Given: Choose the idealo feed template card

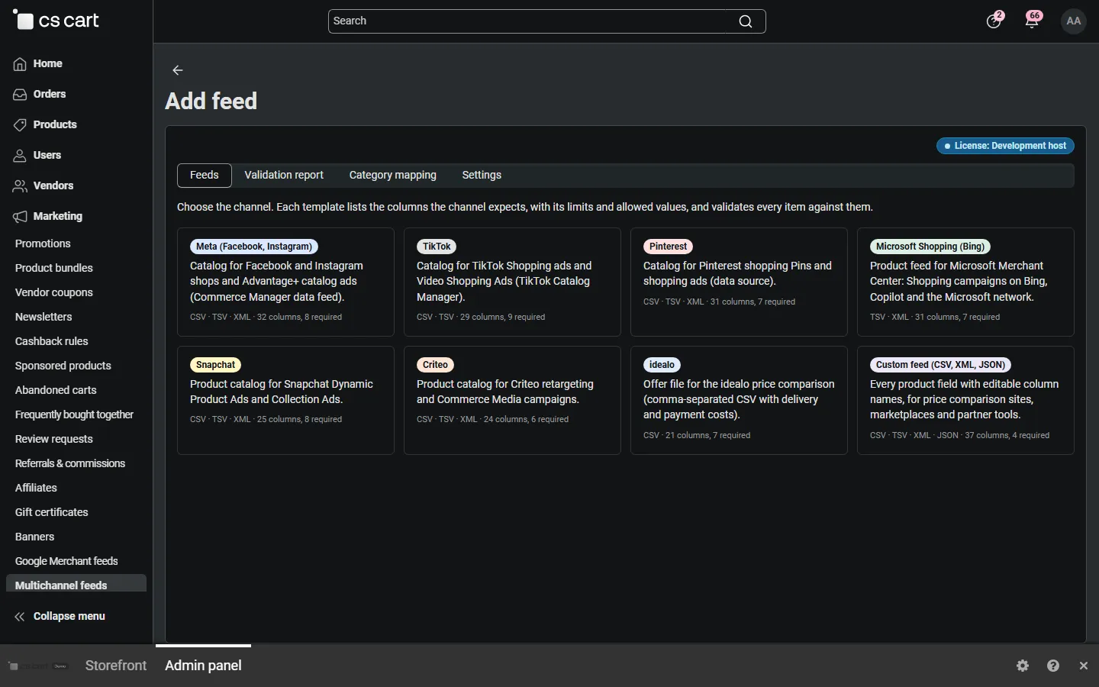Looking at the screenshot, I should click(x=740, y=401).
